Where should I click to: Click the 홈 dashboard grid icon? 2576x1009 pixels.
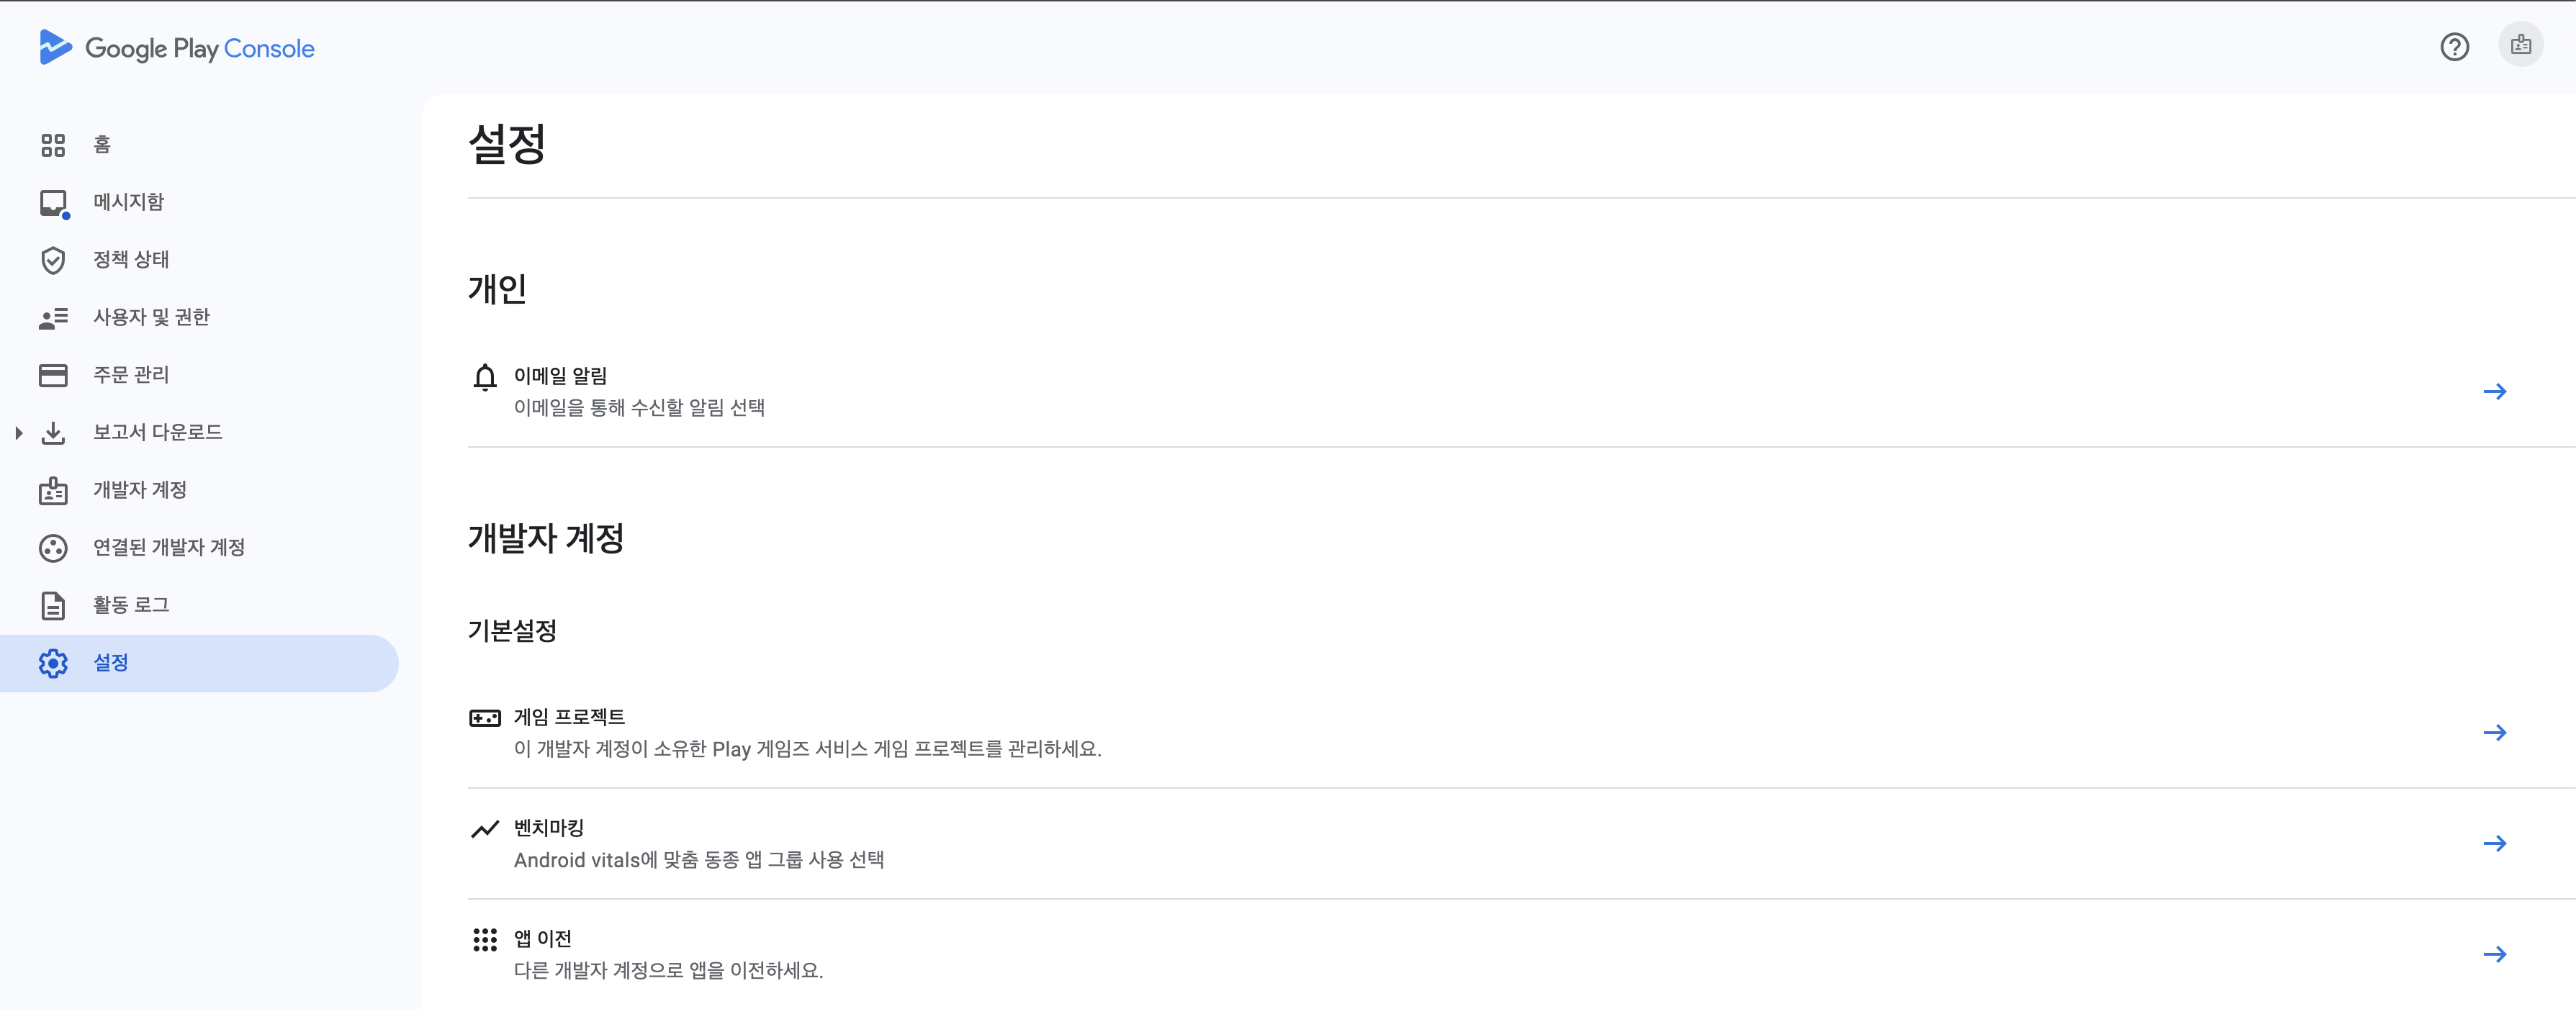pos(53,145)
